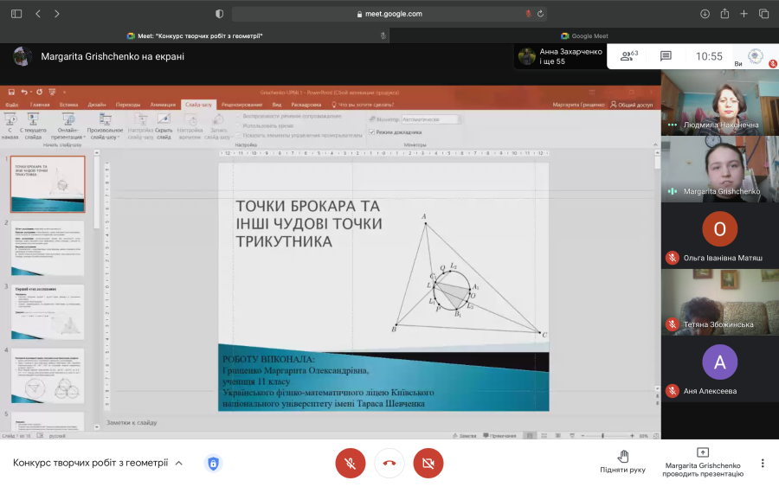Open Margarita Grishchenko presentation status button

(703, 463)
